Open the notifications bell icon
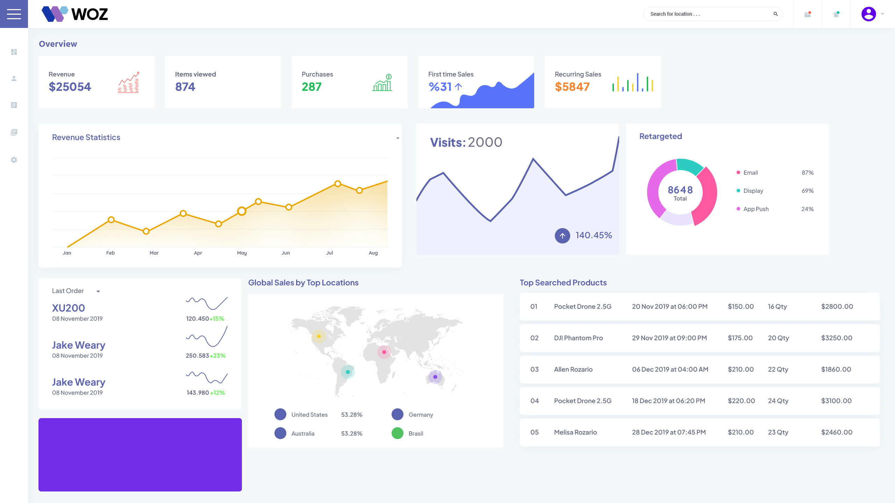 click(x=836, y=14)
